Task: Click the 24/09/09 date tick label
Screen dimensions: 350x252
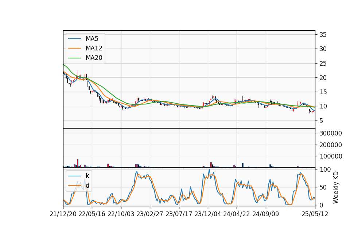Action: click(x=266, y=214)
